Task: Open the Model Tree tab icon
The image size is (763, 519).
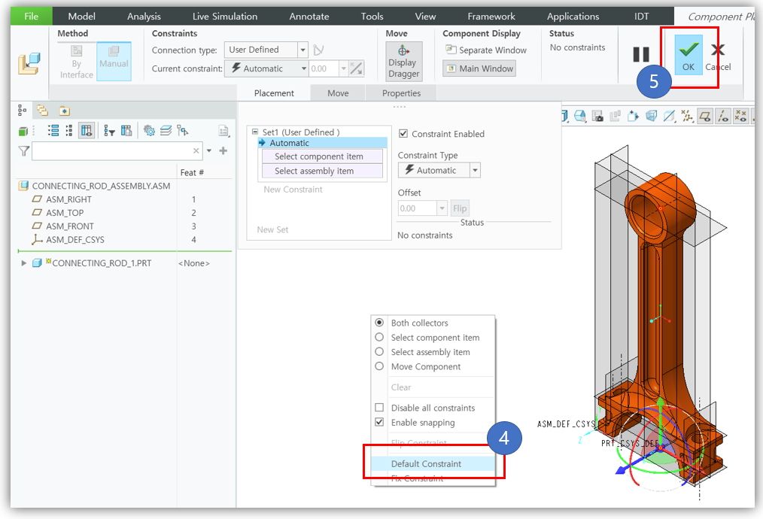Action: (23, 111)
